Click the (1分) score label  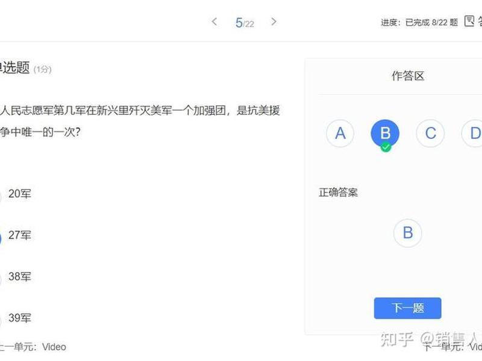42,70
